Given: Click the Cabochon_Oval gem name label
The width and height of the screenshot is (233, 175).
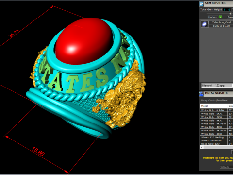Looking at the screenshot, I should 221,22.
